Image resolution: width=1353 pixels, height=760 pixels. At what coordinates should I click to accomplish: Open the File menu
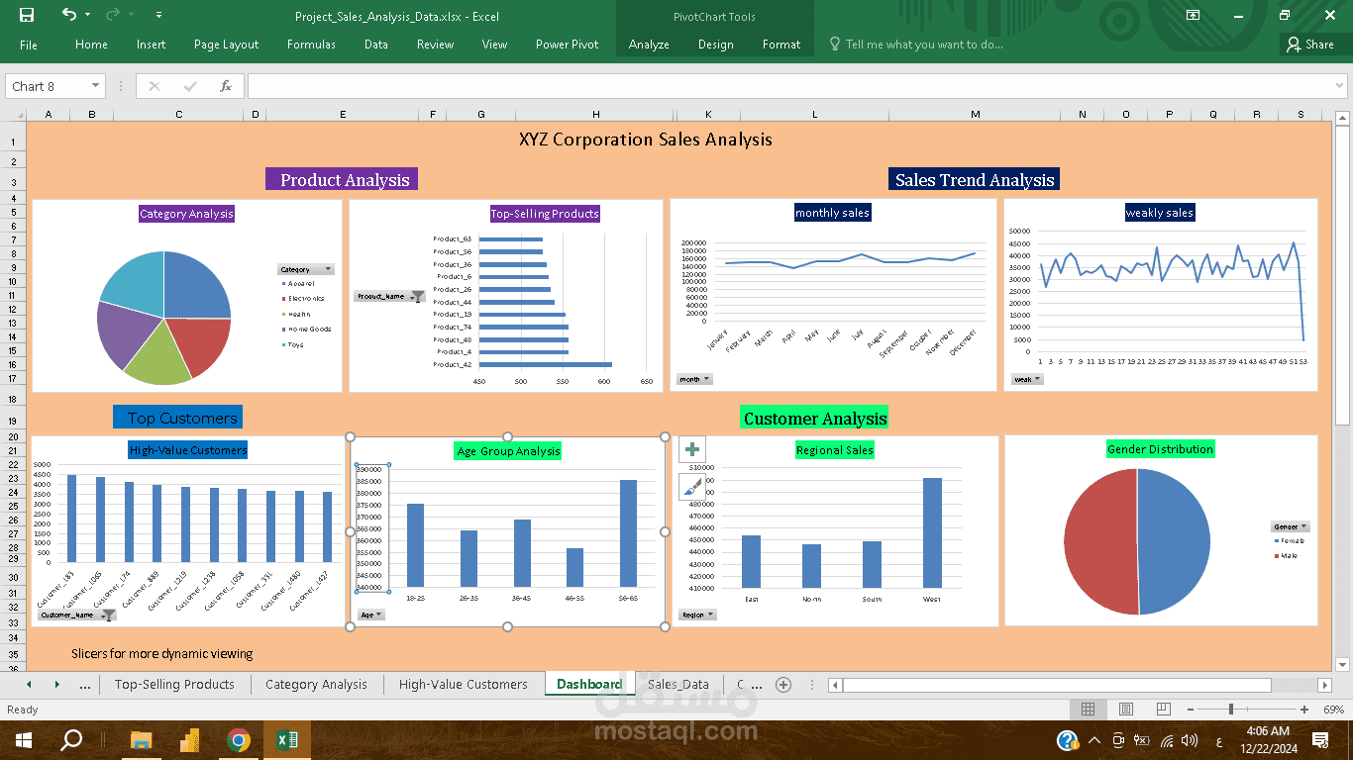[x=29, y=45]
